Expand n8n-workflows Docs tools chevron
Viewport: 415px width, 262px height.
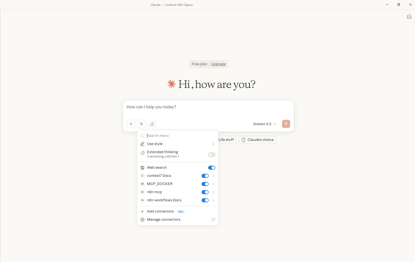[213, 200]
